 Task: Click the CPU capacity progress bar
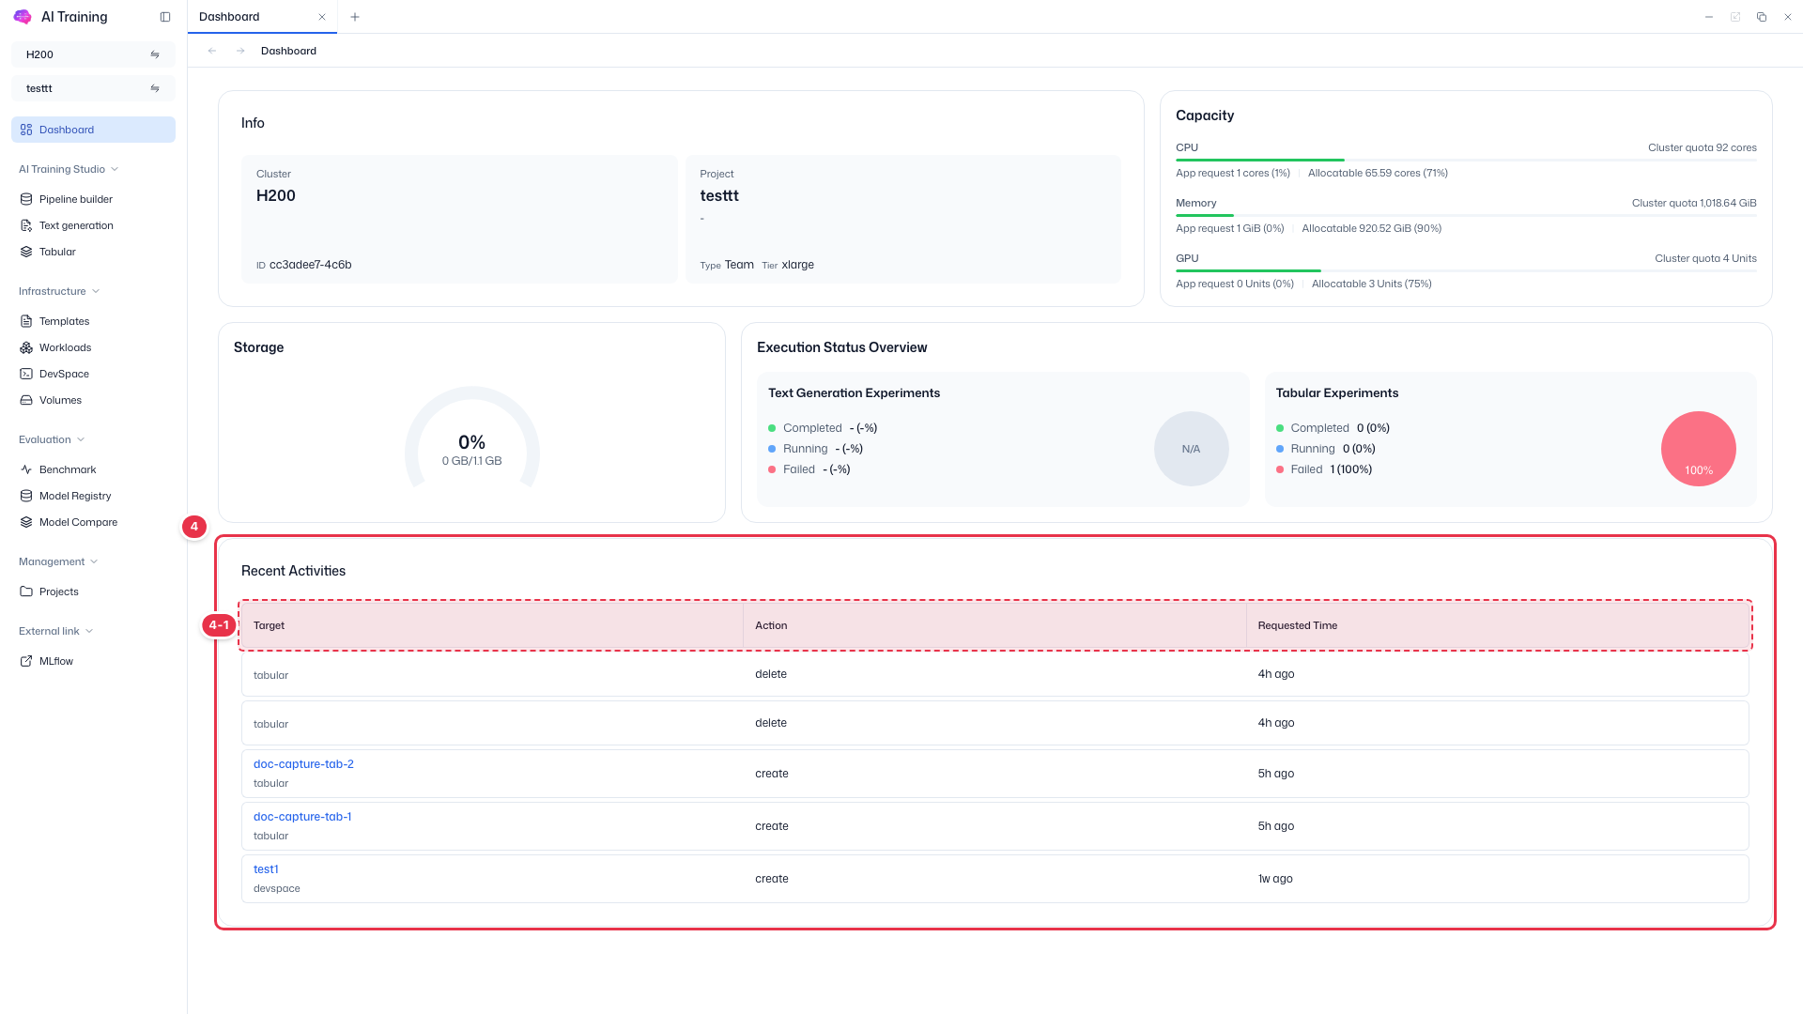click(x=1466, y=161)
